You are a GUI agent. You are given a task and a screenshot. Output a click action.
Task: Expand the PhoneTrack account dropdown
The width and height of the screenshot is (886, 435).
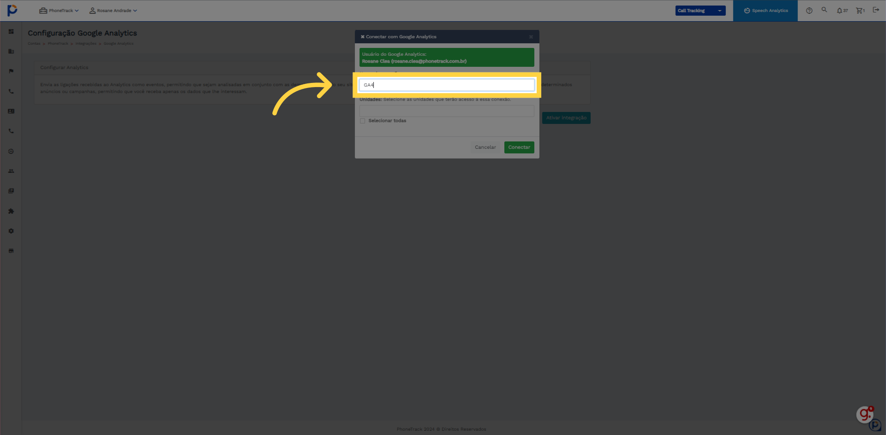(59, 11)
